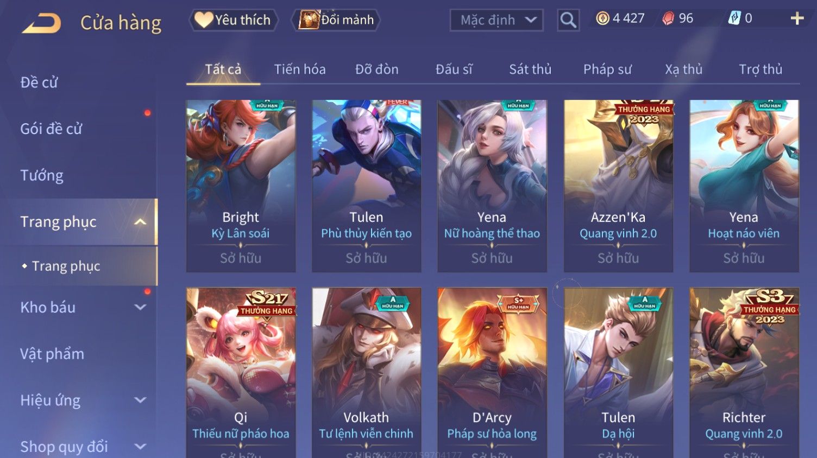Tap the back arrow icon
Screen dimensions: 817x458
[x=41, y=23]
